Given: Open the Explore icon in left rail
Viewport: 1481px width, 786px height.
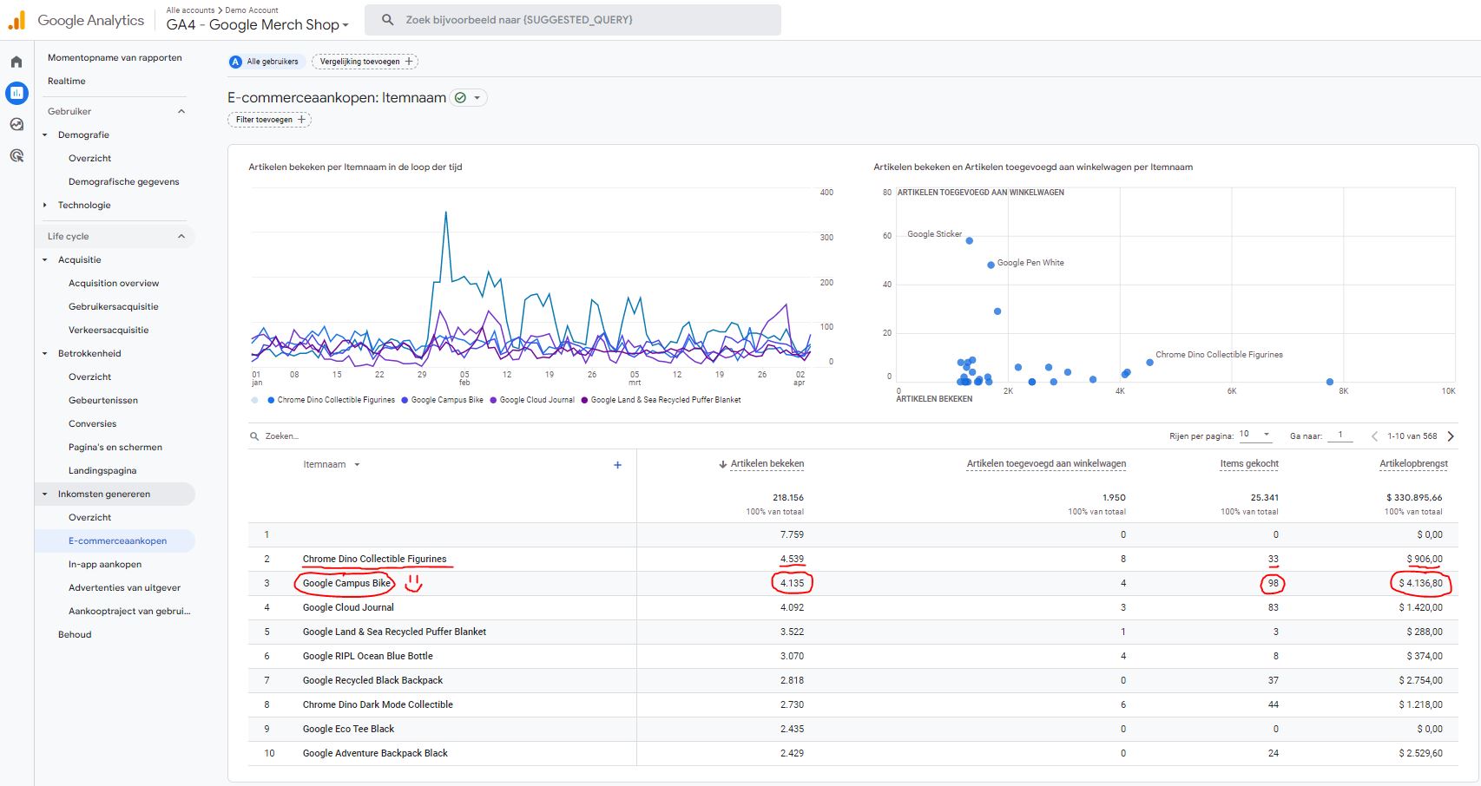Looking at the screenshot, I should click(x=16, y=124).
